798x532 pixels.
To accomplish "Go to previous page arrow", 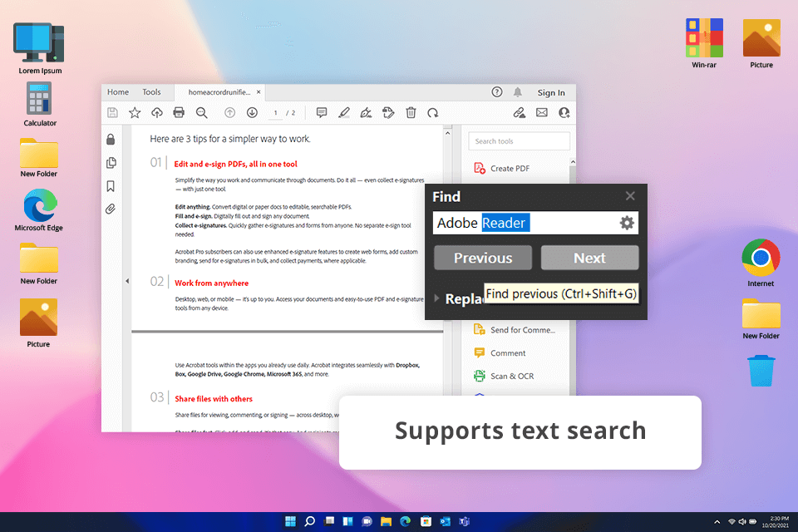I will pos(230,112).
